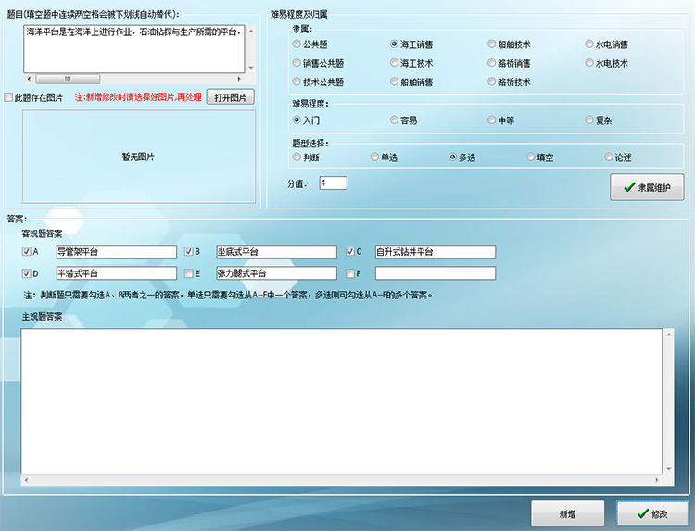695x531 pixels.
Task: Enable the 此题存在图片 checkbox
Action: pos(9,97)
